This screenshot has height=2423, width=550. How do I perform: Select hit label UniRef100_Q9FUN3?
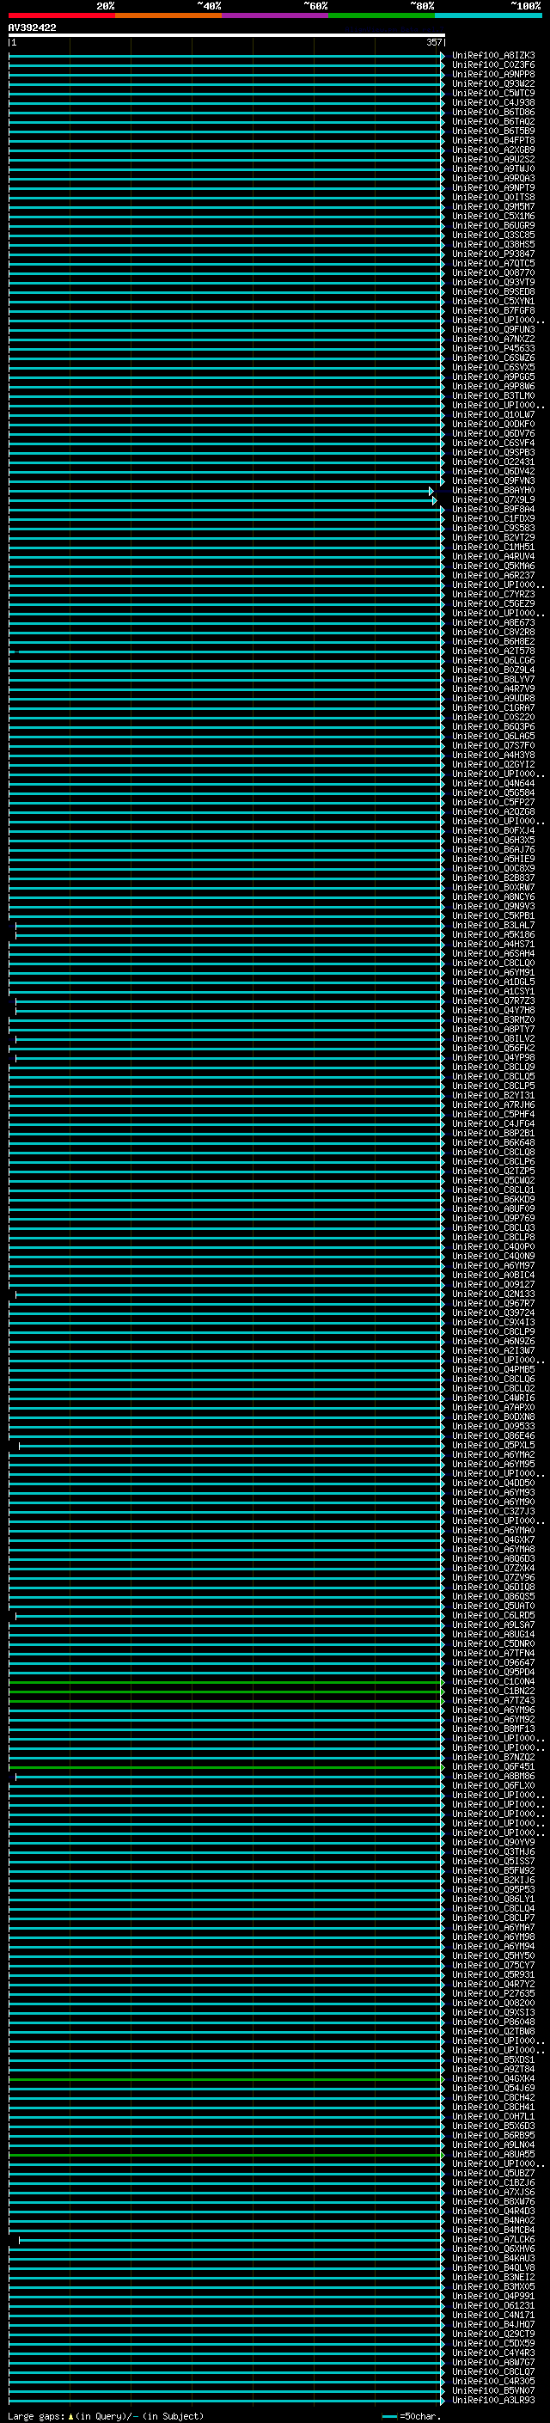[x=493, y=329]
